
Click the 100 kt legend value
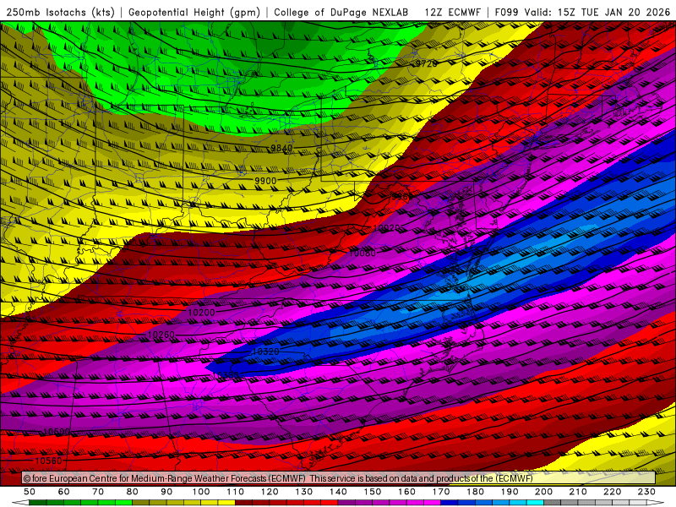[201, 492]
